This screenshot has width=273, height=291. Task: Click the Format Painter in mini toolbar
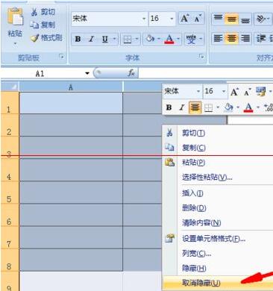coord(261,92)
